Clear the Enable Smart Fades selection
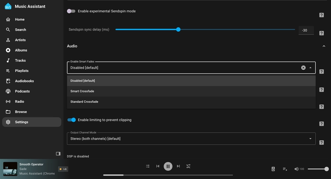 303,67
